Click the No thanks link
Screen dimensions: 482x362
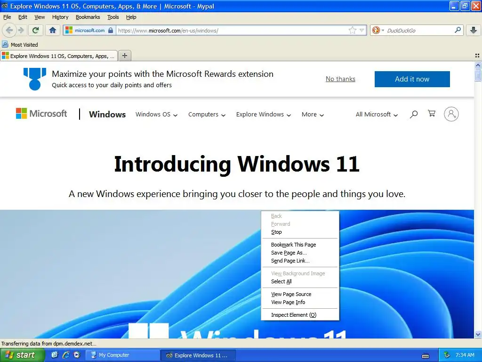(x=340, y=79)
